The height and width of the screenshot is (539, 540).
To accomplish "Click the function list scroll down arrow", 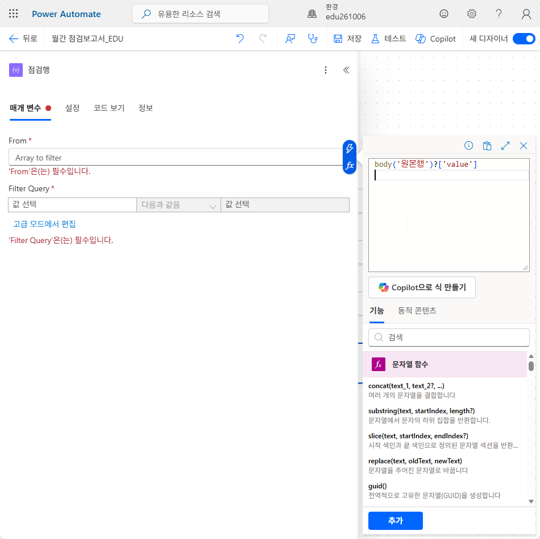I will pyautogui.click(x=531, y=501).
